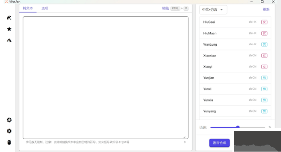Click the 语速 speed label
The height and width of the screenshot is (152, 281).
coord(203,127)
